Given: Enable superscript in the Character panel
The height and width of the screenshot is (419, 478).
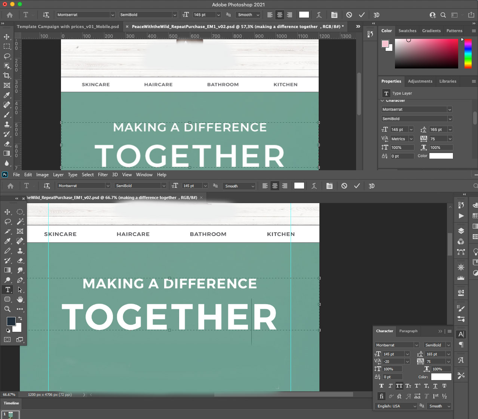Looking at the screenshot, I should click(x=418, y=386).
